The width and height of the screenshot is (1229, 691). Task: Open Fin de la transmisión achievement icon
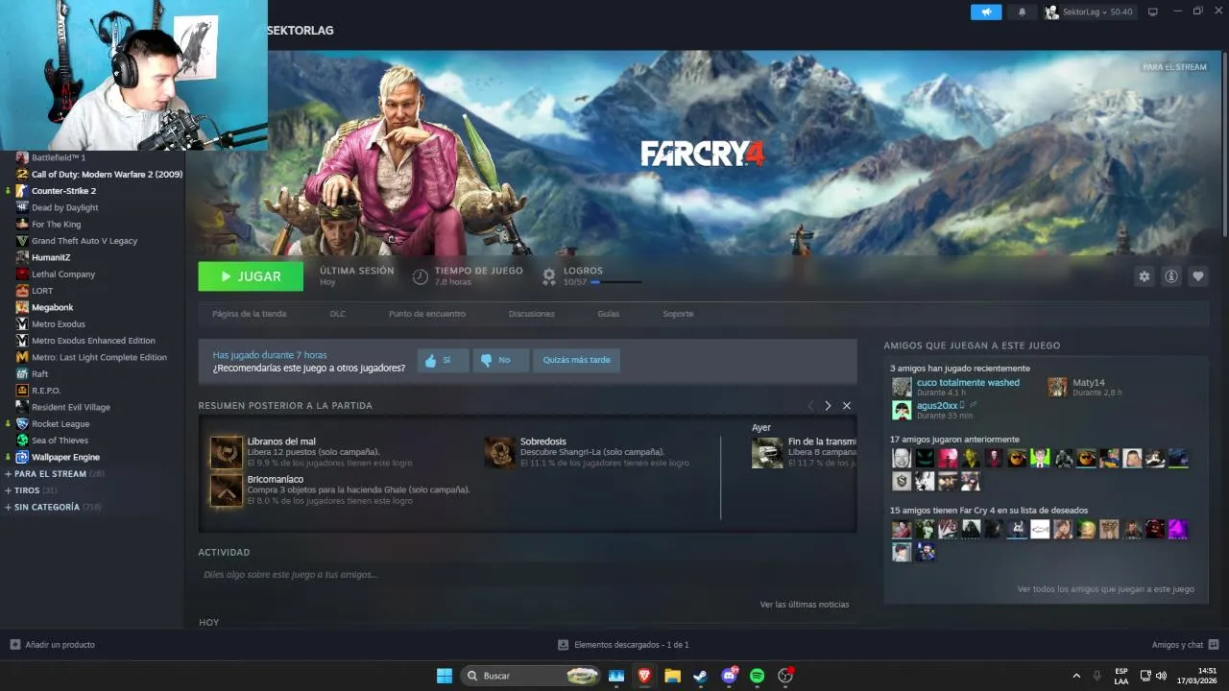click(767, 452)
